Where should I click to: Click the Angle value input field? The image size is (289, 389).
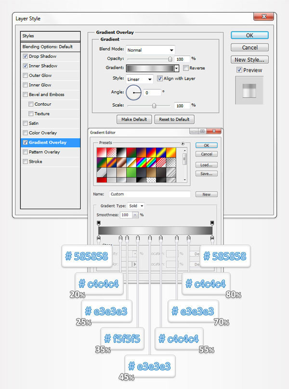(x=152, y=93)
